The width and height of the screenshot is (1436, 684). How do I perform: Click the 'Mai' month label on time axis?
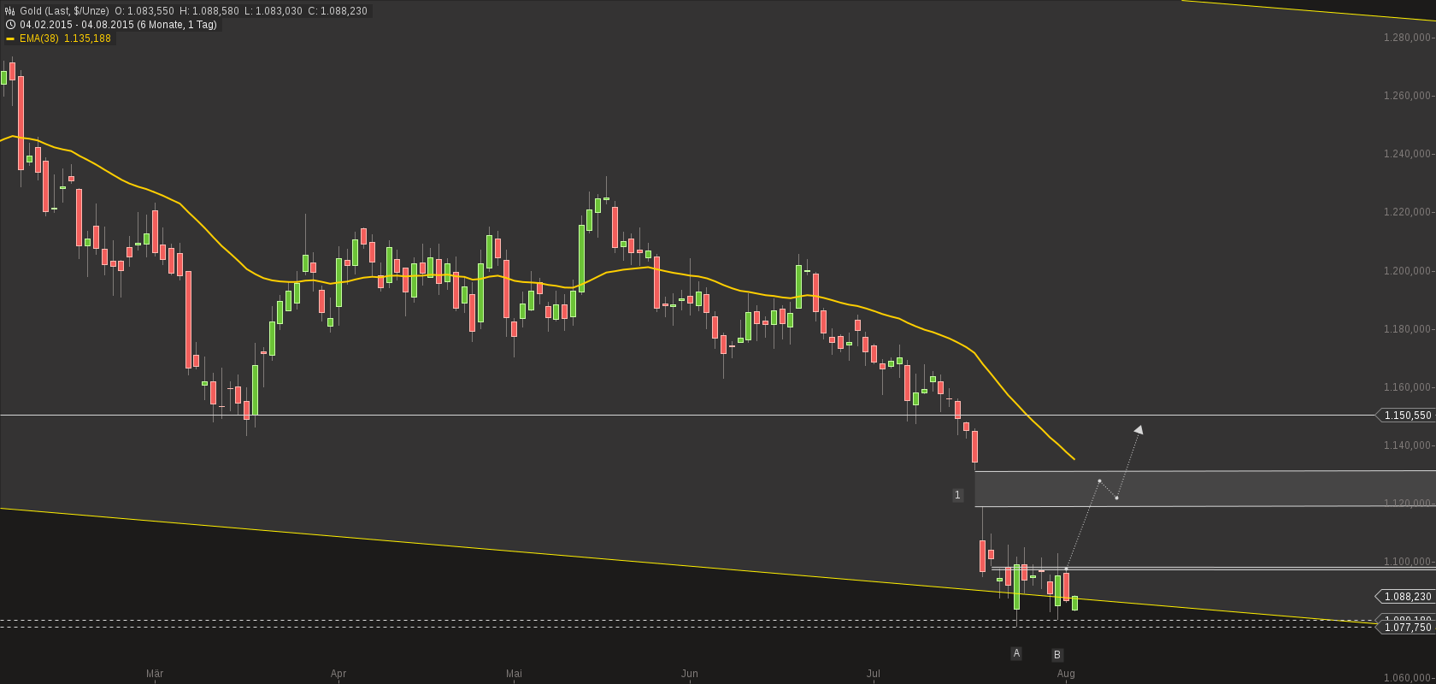[514, 674]
